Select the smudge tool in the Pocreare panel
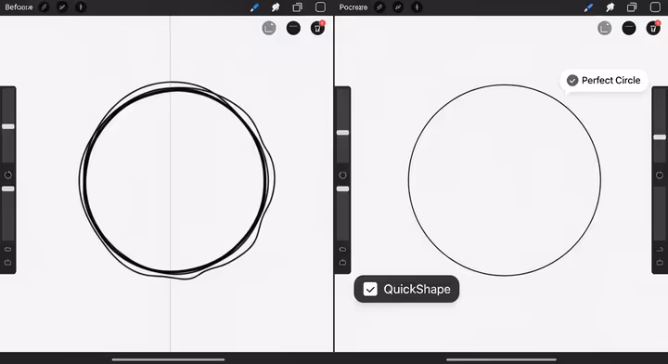 (x=610, y=7)
